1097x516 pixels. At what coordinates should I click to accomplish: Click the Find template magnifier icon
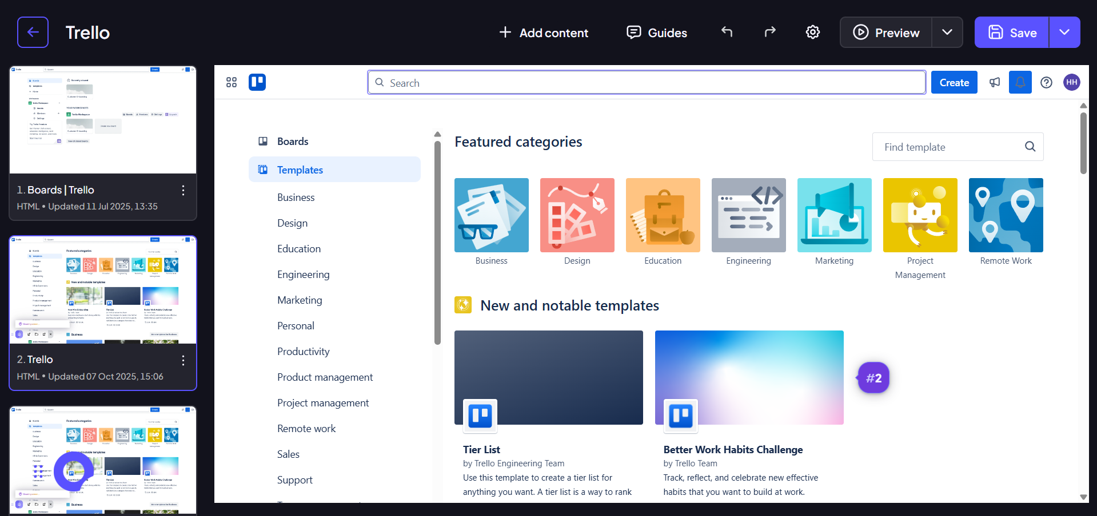coord(1030,147)
